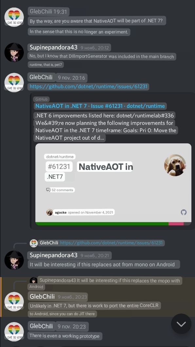195x347 pixels.
Task: Tap the green language bar in the preview
Action: (x=102, y=224)
